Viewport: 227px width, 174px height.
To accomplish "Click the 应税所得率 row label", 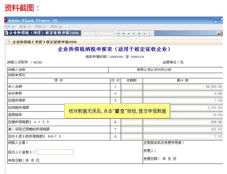I will pos(17,100).
